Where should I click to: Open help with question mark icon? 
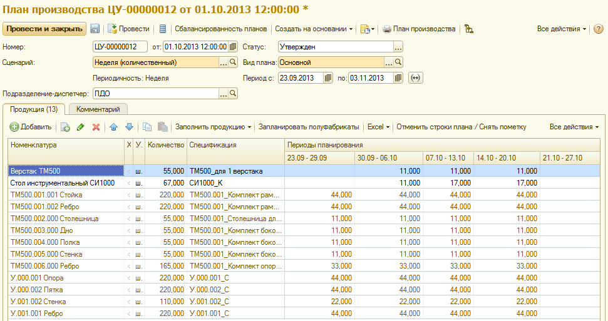pos(598,29)
